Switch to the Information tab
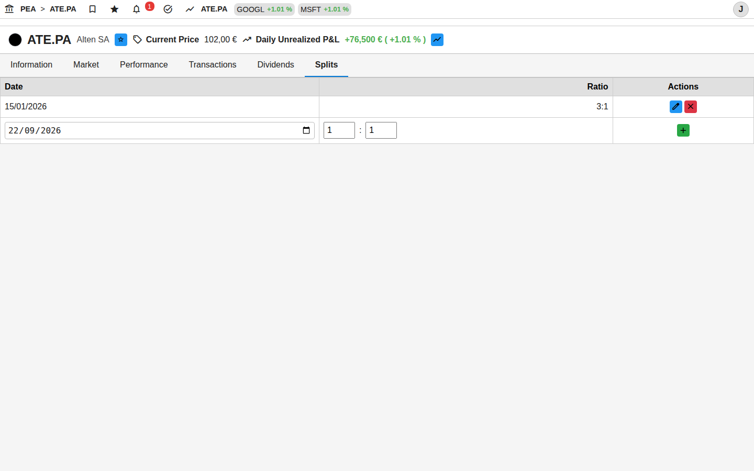The image size is (754, 471). point(31,65)
